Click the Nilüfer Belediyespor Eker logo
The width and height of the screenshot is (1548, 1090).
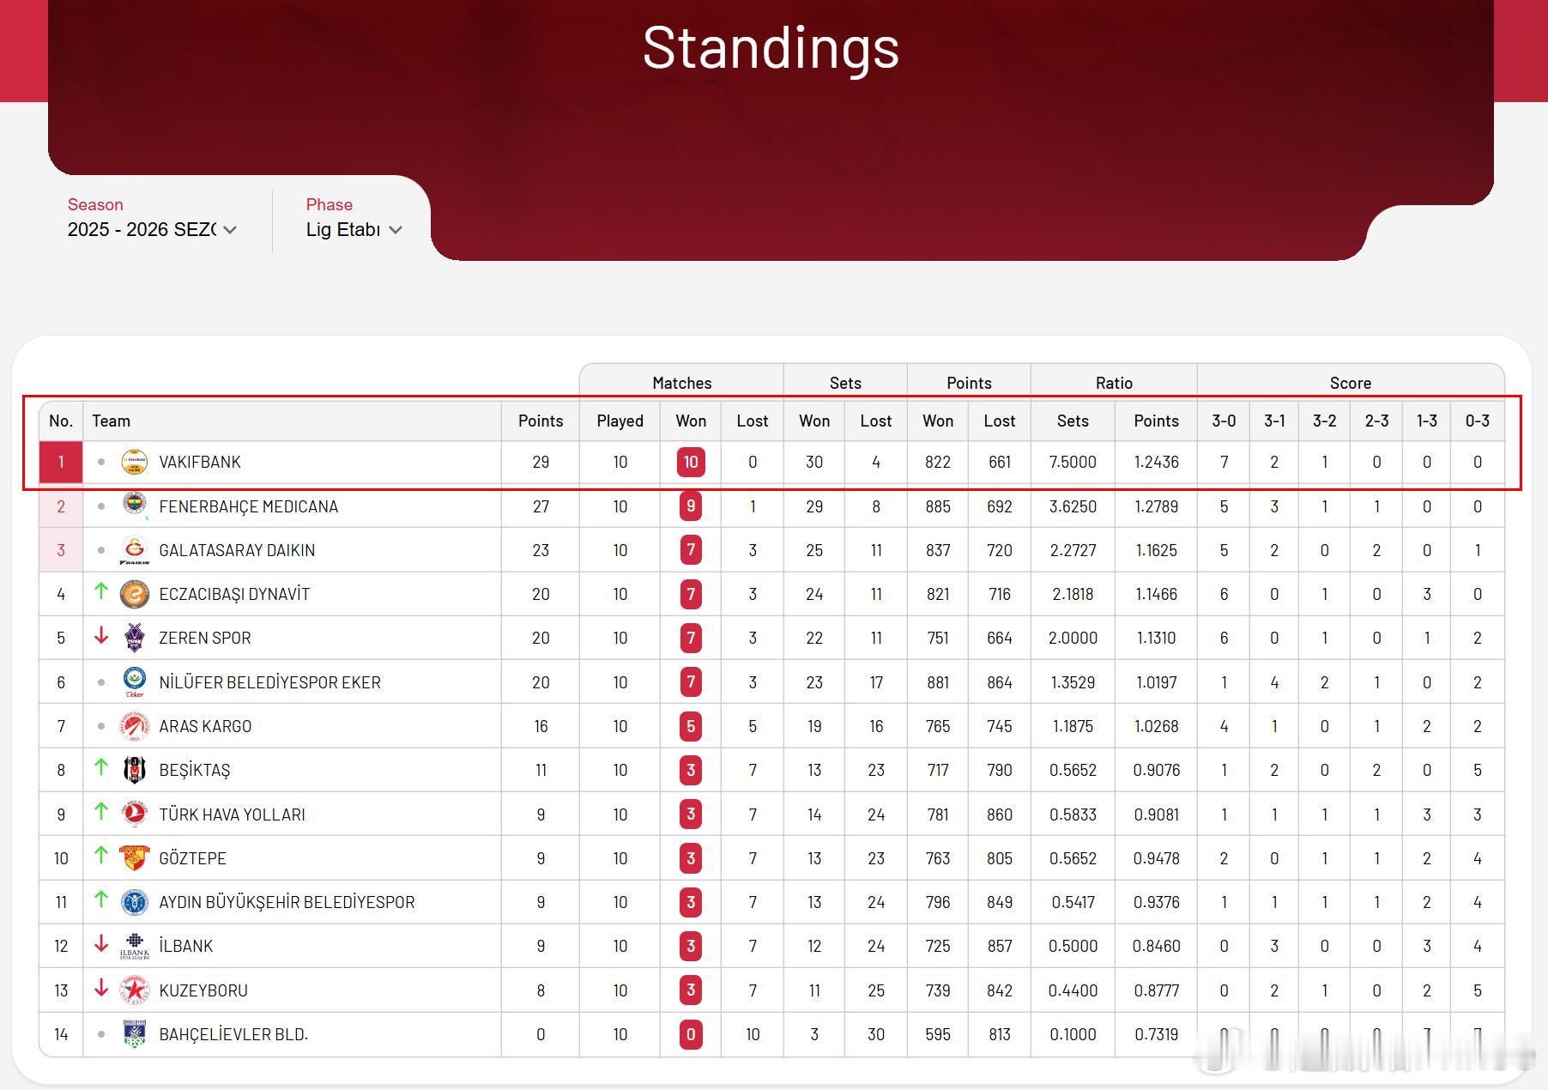point(135,682)
